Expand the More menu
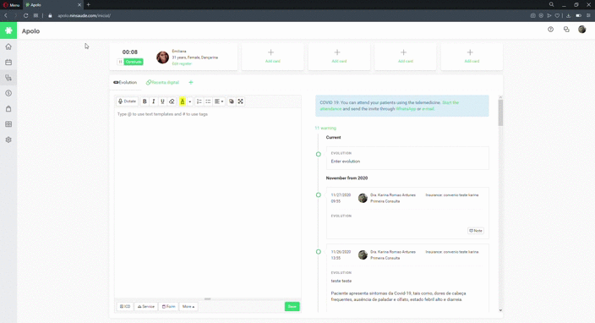The height and width of the screenshot is (323, 595). tap(188, 306)
